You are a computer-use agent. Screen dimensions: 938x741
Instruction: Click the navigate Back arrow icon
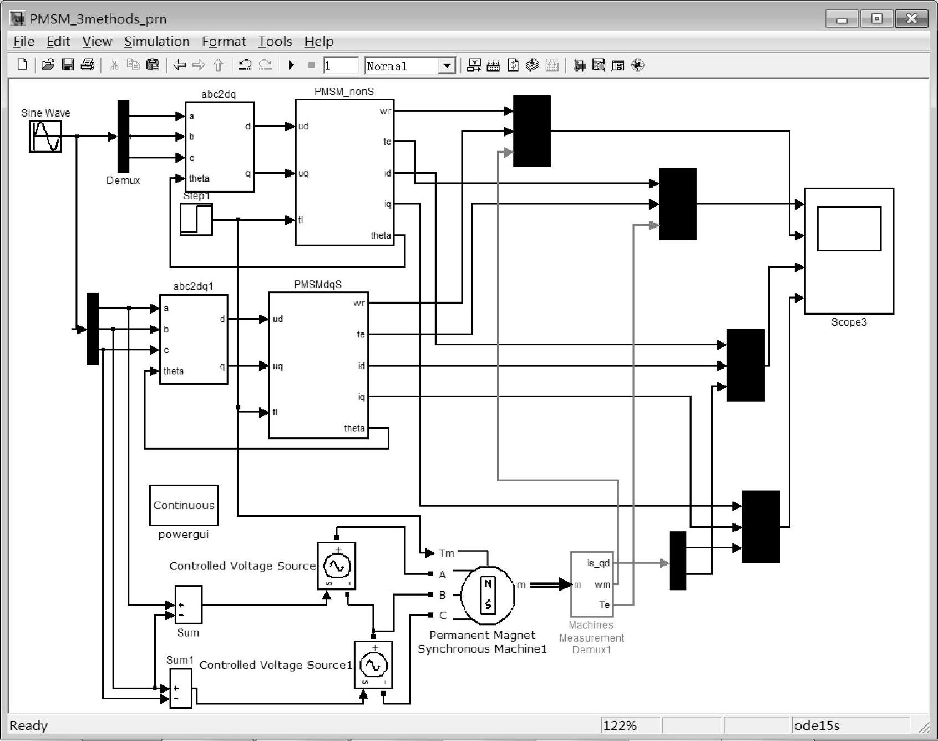(x=179, y=65)
